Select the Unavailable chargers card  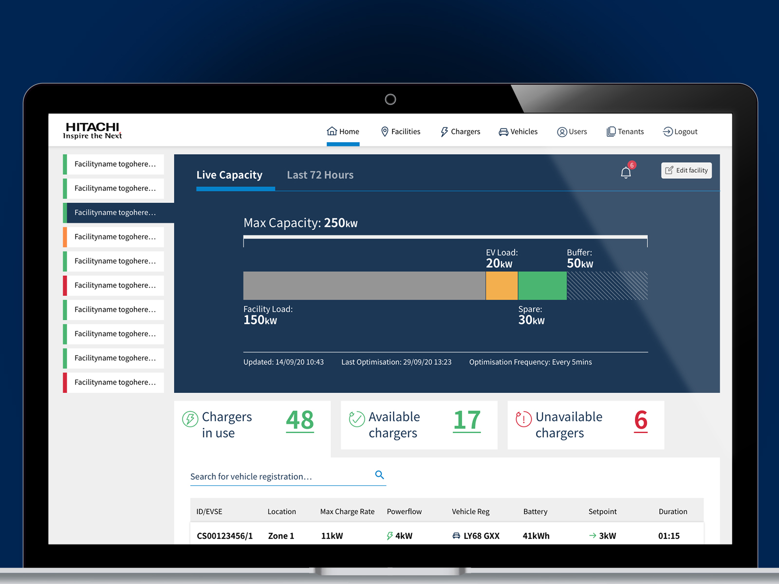point(586,425)
